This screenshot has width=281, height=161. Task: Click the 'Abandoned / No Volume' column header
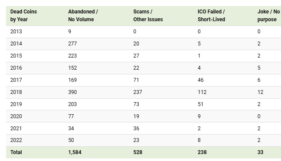click(x=83, y=16)
